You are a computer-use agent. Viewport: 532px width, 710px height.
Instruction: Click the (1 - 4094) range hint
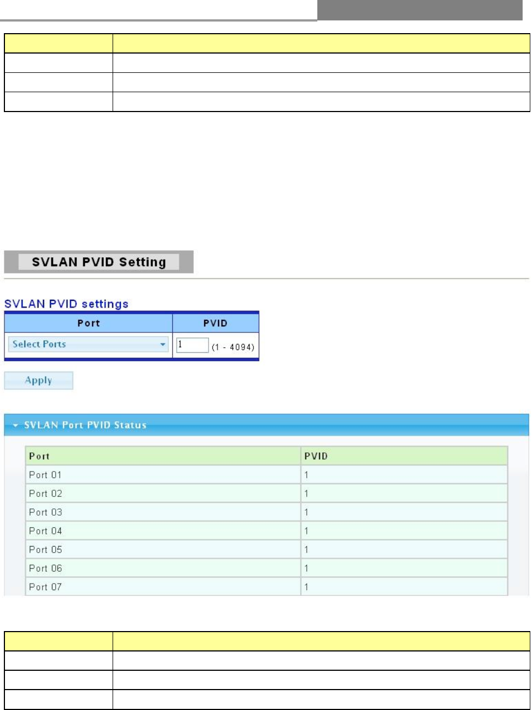[x=233, y=347]
